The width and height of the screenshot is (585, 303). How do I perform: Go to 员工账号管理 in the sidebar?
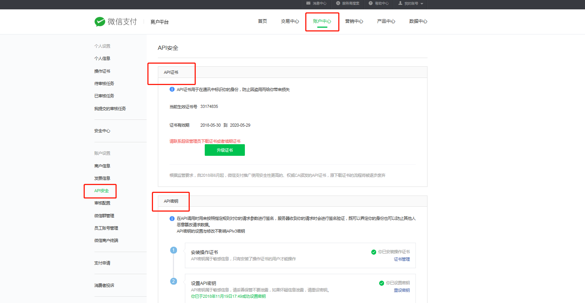106,228
